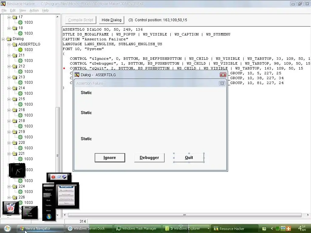Click the green grid tray icon
The height and width of the screenshot is (233, 311).
[278, 228]
